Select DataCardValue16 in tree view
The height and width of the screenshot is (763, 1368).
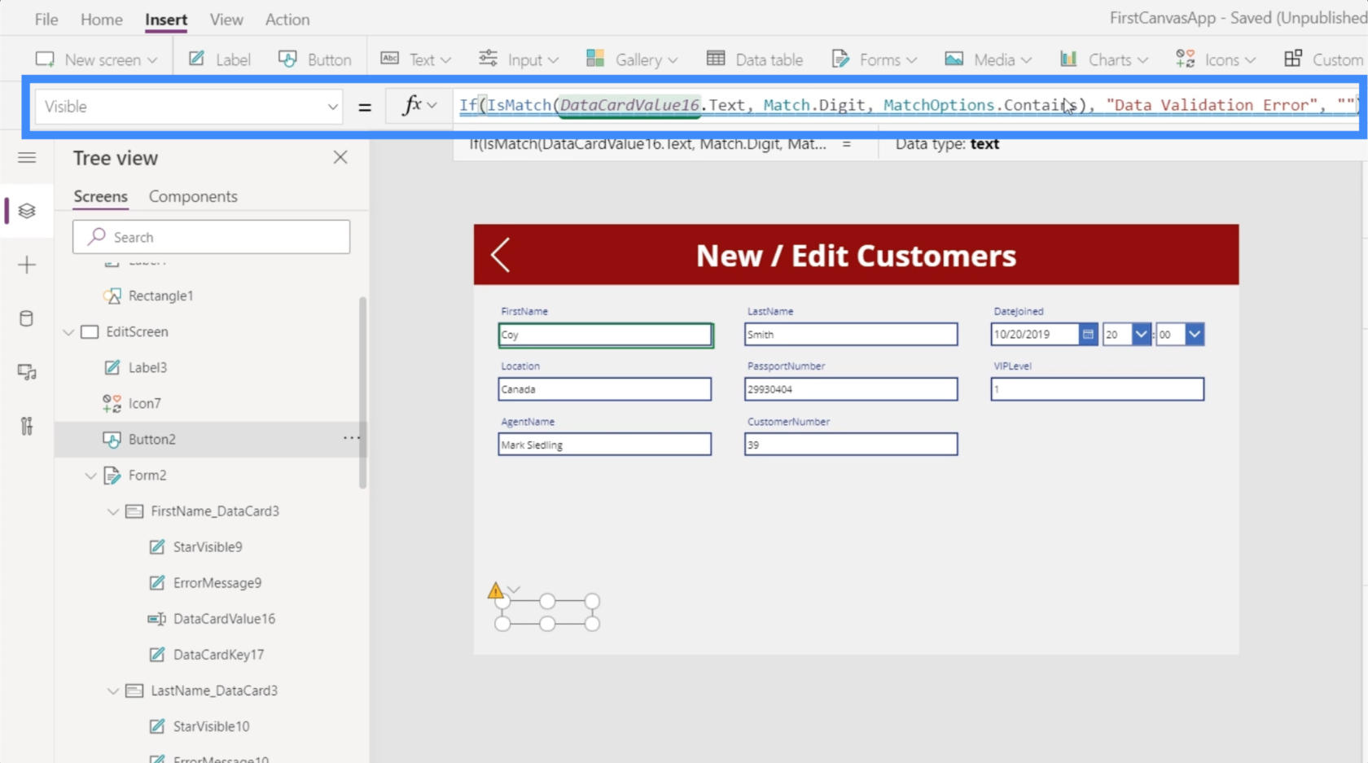tap(224, 618)
